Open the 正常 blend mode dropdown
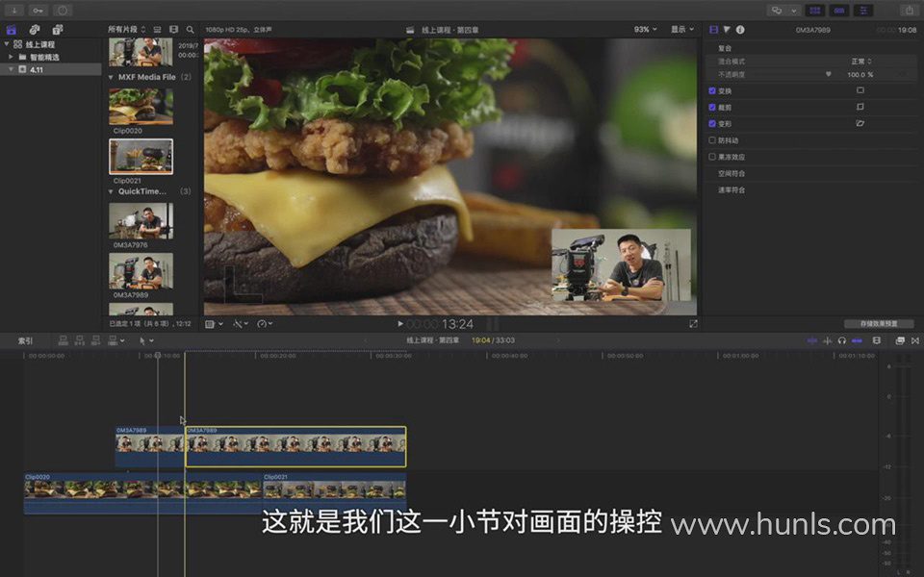This screenshot has height=577, width=924. coord(860,62)
